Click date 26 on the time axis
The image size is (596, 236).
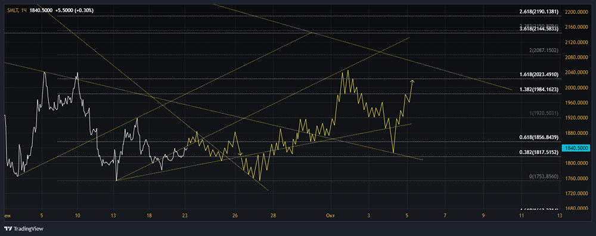(x=235, y=216)
